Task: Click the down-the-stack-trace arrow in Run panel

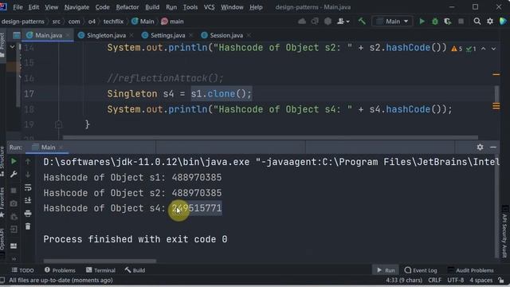Action: point(28,175)
